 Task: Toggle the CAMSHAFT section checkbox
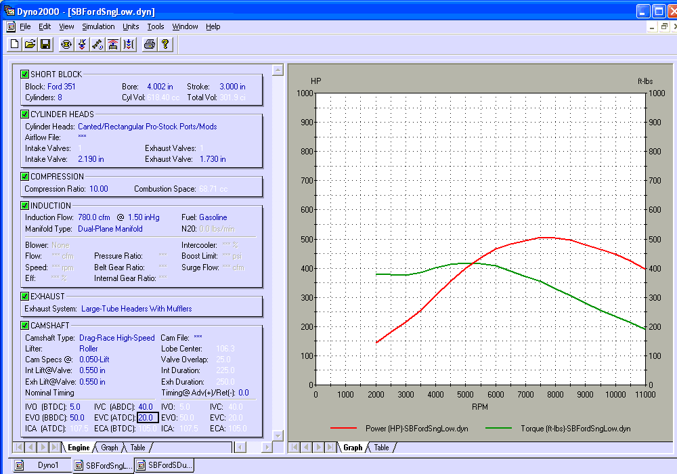point(24,325)
